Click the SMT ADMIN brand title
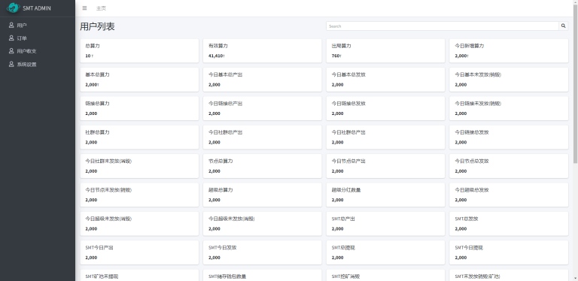The height and width of the screenshot is (281, 578). tap(37, 8)
